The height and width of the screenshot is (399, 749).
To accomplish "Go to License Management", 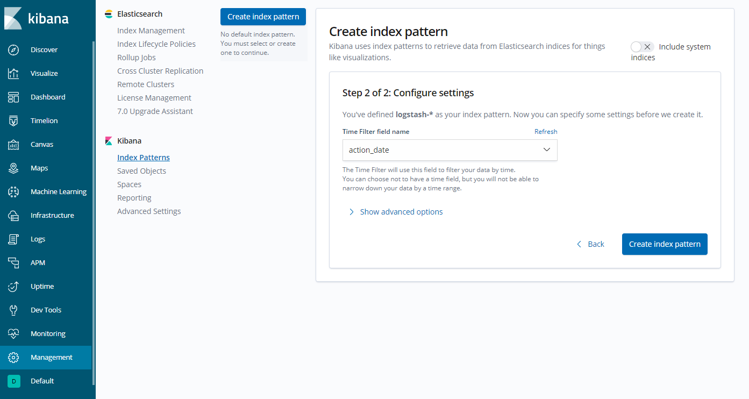I will point(154,98).
